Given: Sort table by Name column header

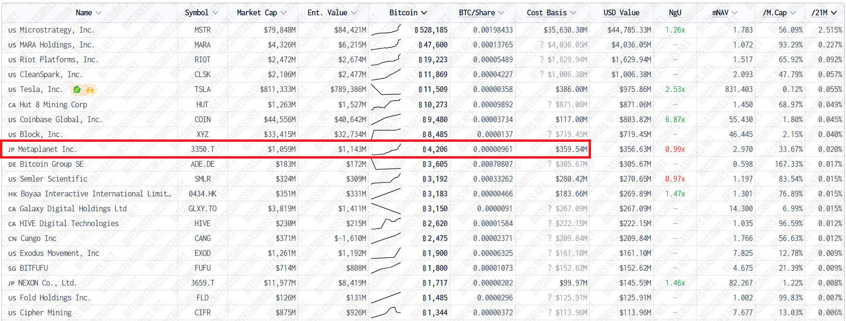Looking at the screenshot, I should tap(88, 13).
